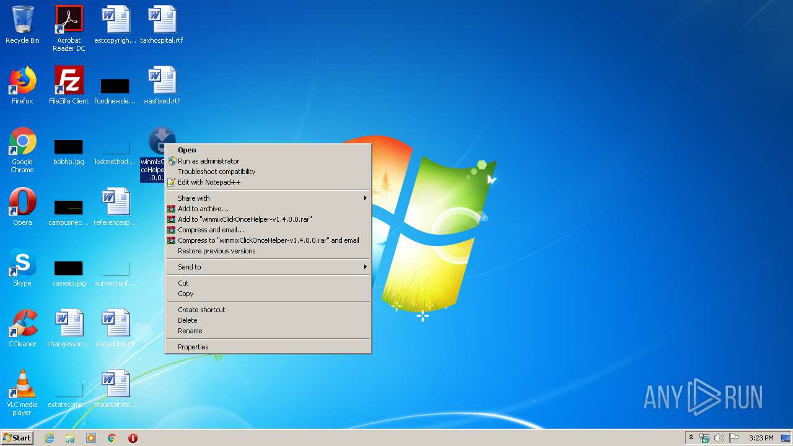Select bobhp.jpg image file
The height and width of the screenshot is (446, 793).
pos(69,151)
